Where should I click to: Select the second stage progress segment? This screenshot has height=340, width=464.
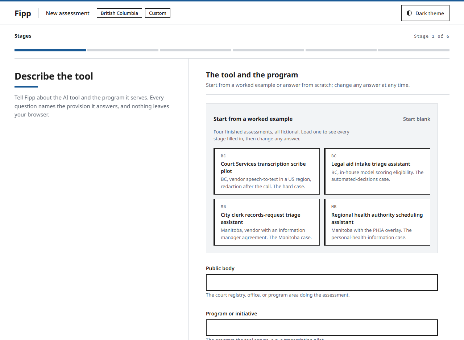(x=123, y=50)
